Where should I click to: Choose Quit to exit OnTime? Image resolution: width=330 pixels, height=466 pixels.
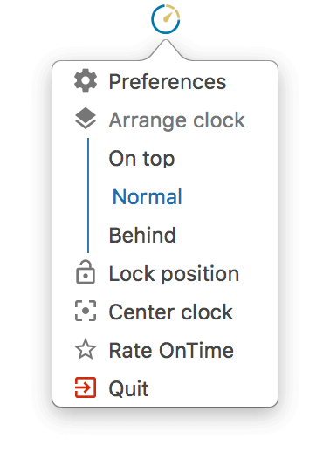click(x=128, y=388)
